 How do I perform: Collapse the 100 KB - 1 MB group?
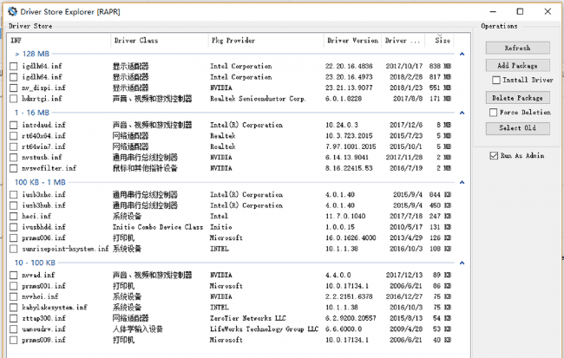click(x=462, y=183)
